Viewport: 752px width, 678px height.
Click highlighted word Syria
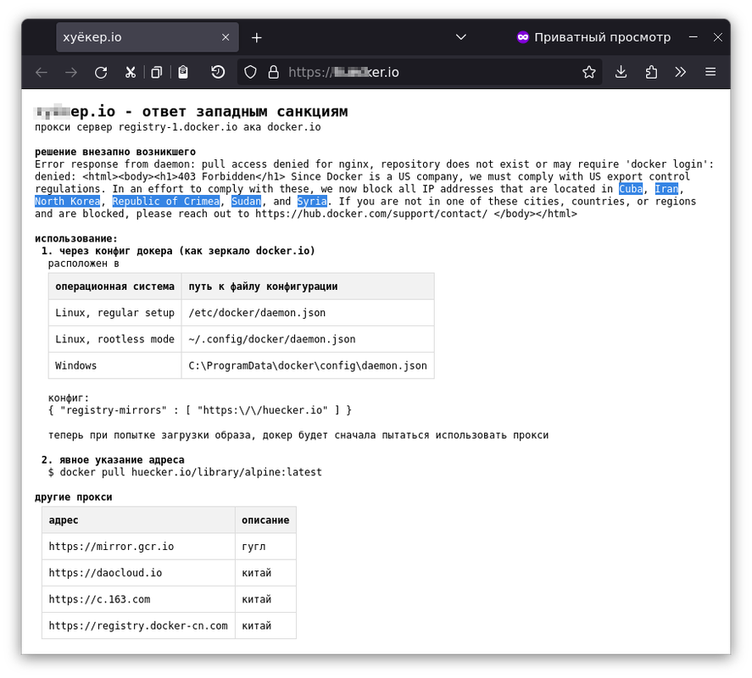coord(312,202)
